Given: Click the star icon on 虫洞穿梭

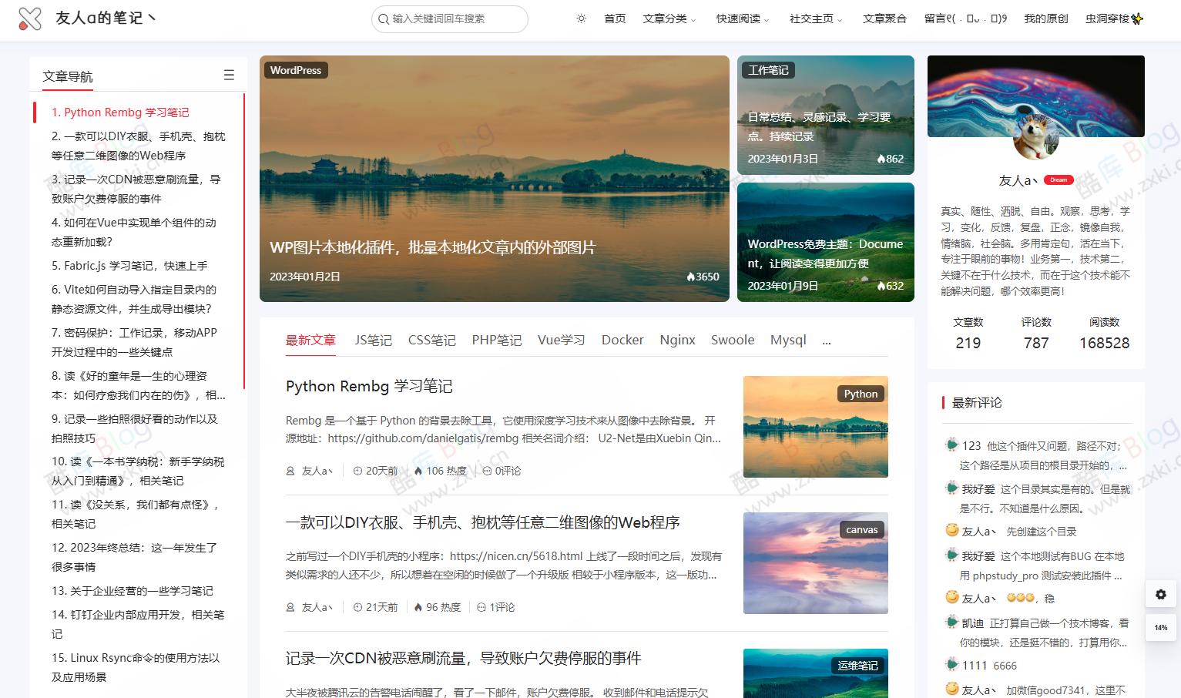Looking at the screenshot, I should click(1138, 18).
